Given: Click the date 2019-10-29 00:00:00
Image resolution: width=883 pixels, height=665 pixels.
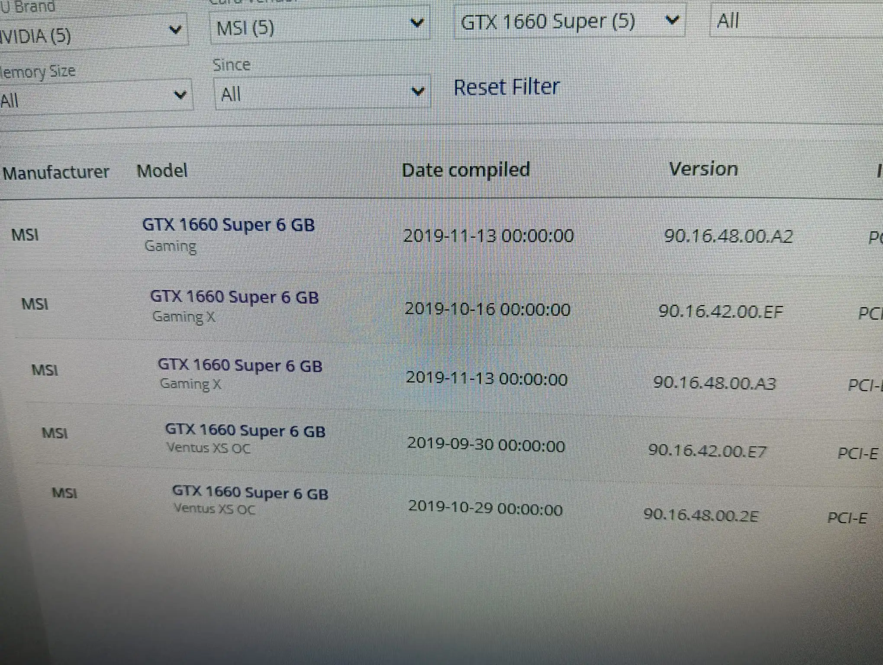Looking at the screenshot, I should point(486,508).
